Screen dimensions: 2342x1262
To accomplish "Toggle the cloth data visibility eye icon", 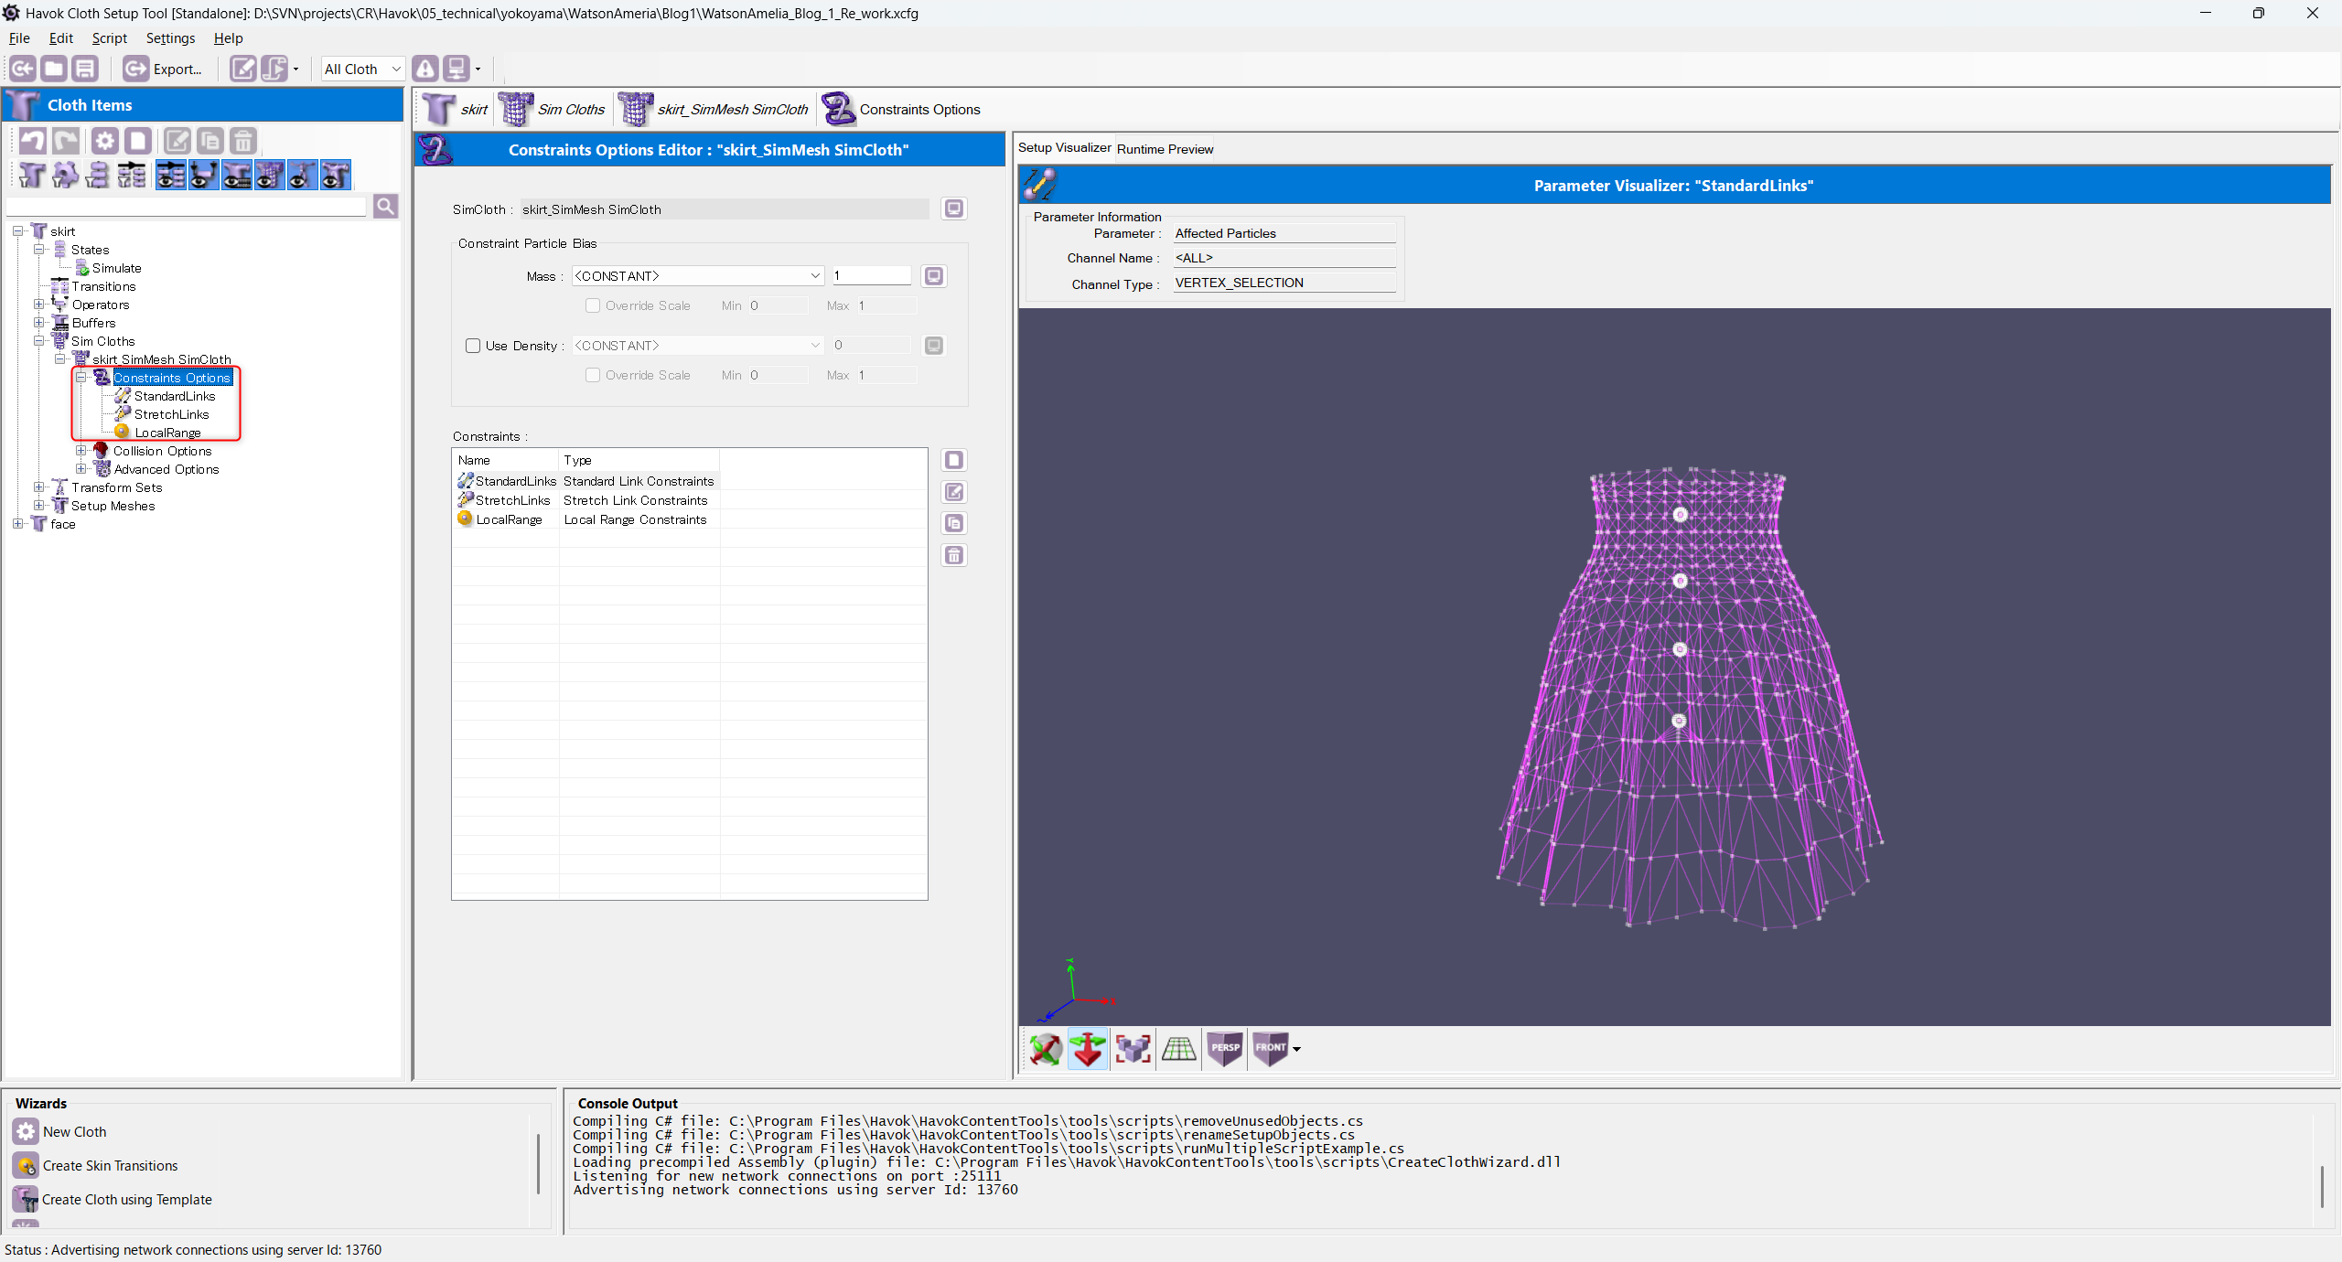I will click(x=236, y=175).
